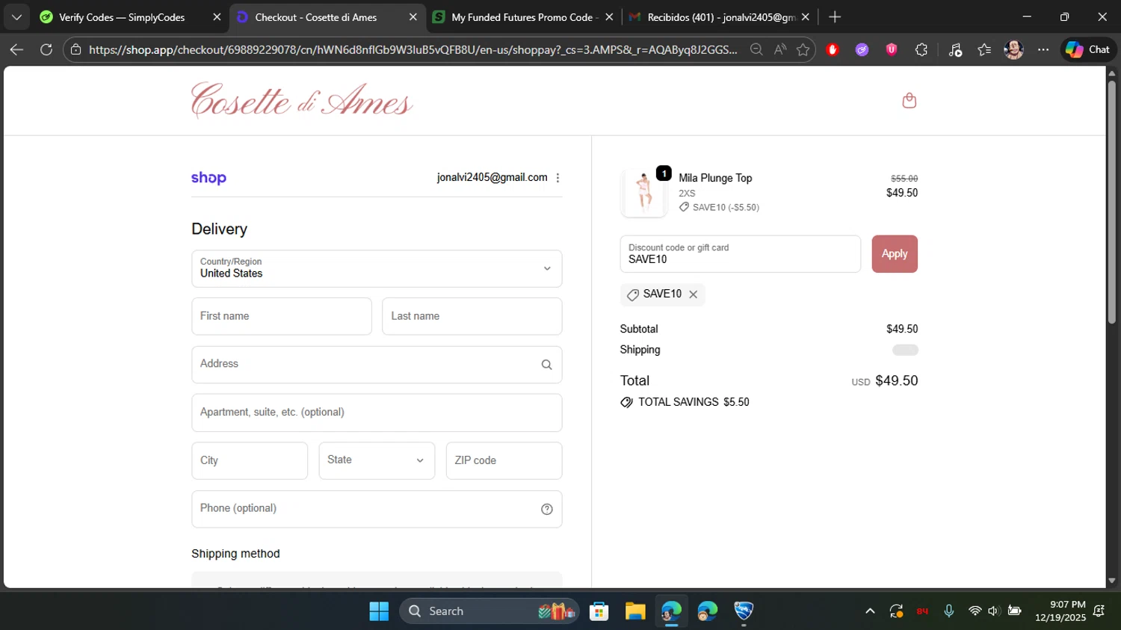The height and width of the screenshot is (630, 1121).
Task: Open account options next to jonalvi2405@gmail.com
Action: [558, 178]
